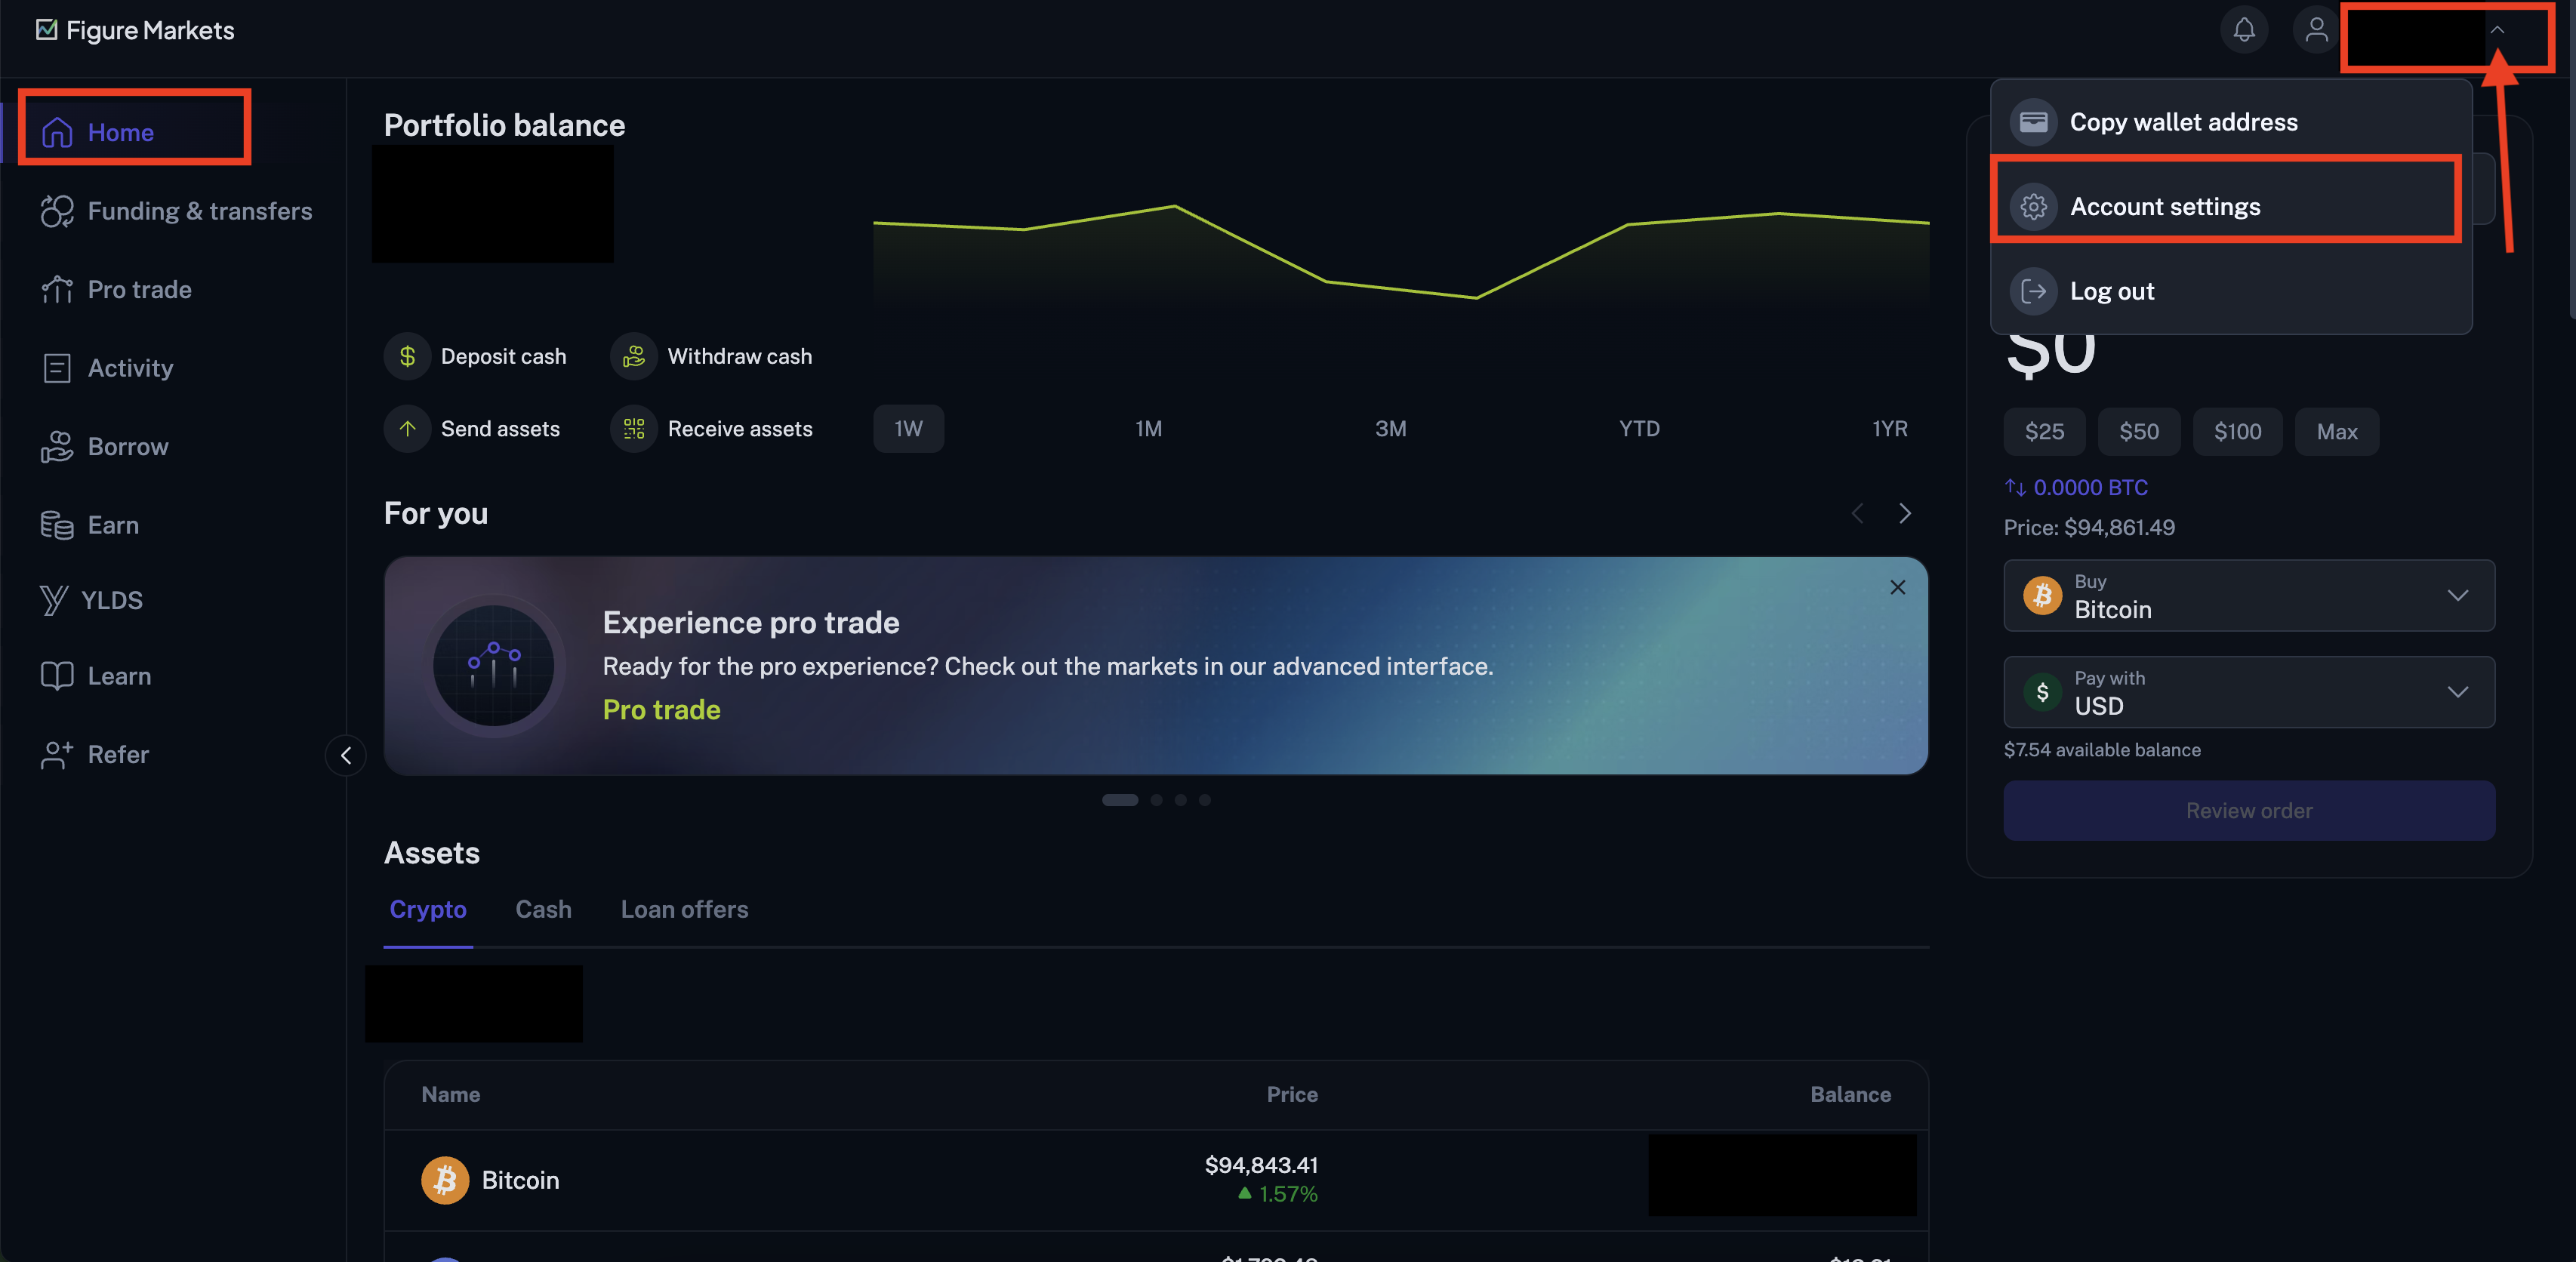Choose the $50 preset amount
Screen dimensions: 2576x1262
click(x=2139, y=432)
